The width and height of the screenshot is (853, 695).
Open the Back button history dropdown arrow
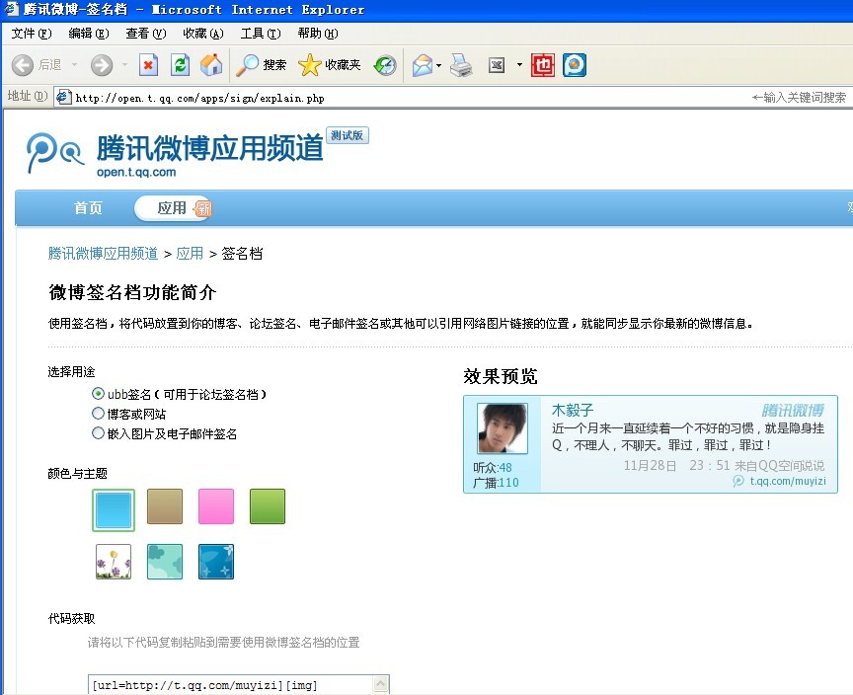74,65
